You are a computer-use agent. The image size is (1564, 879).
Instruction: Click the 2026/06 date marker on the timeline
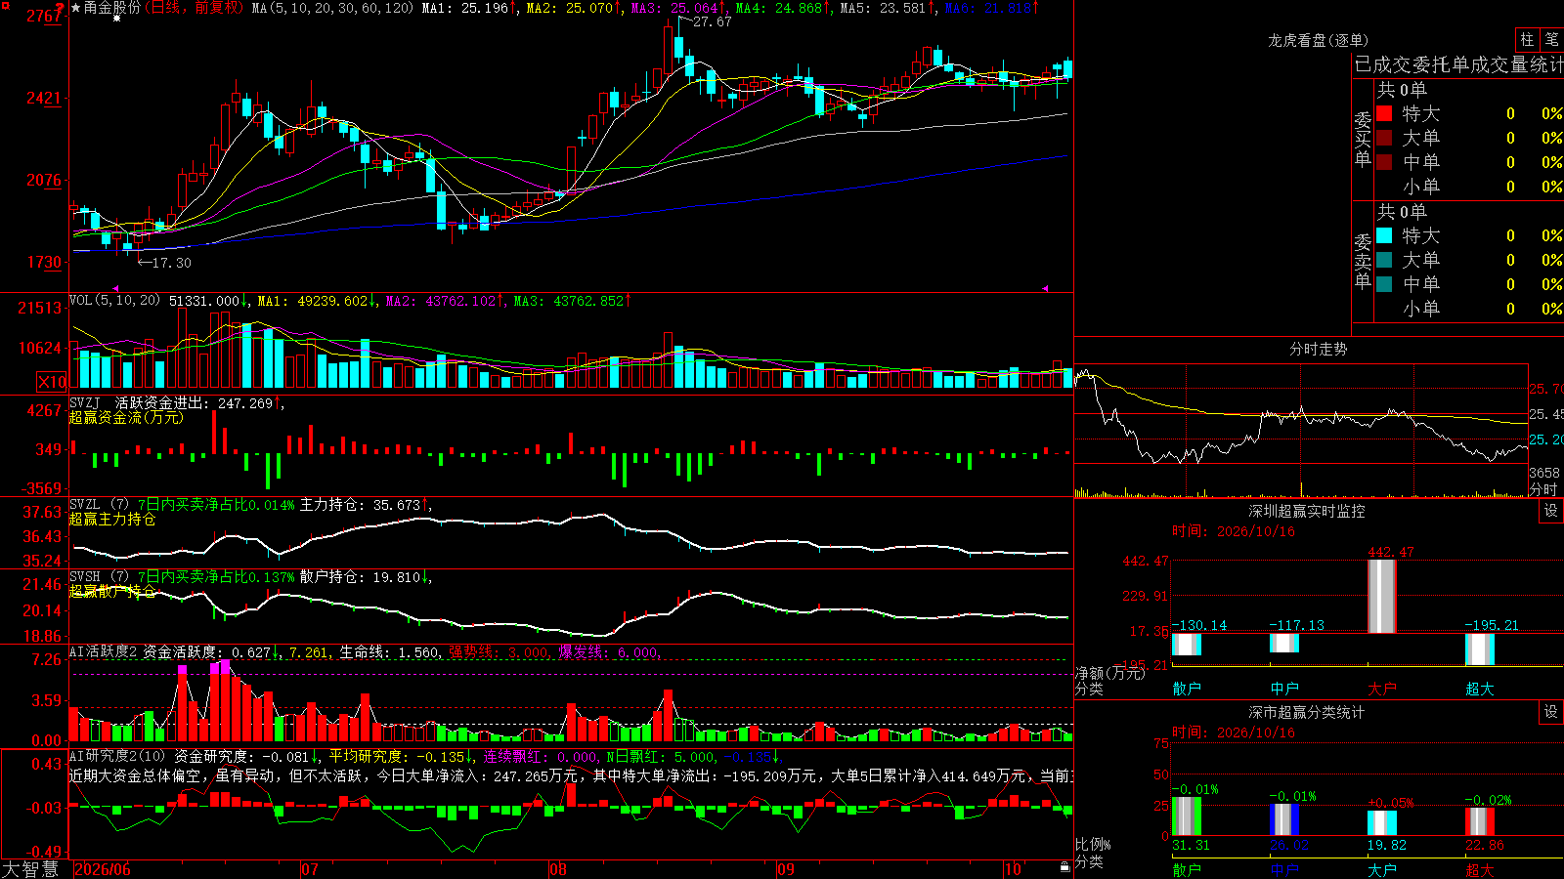click(x=103, y=869)
